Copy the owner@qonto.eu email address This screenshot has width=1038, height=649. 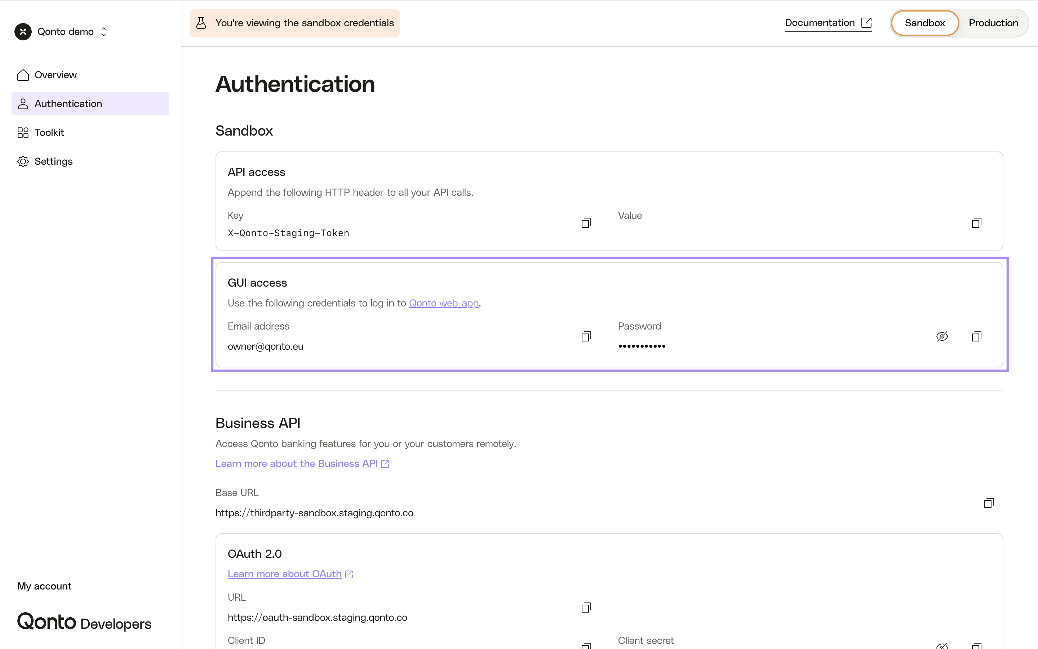[x=586, y=336]
